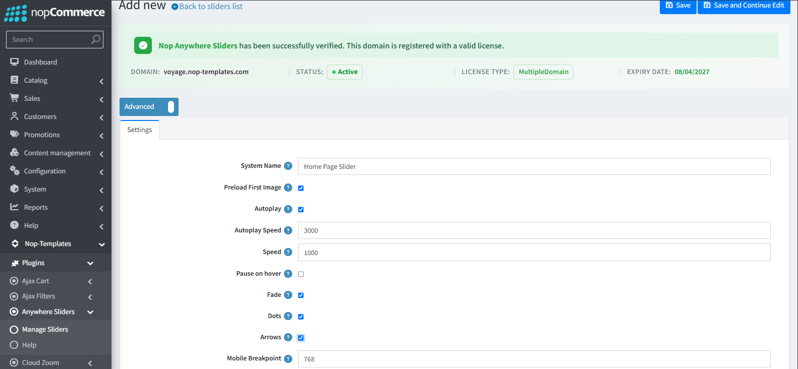Click the Customers person icon
The height and width of the screenshot is (369, 798).
15,116
